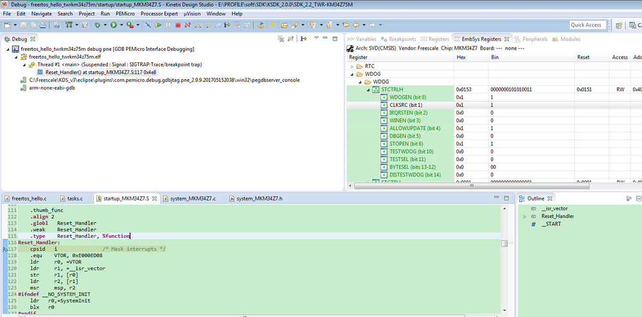Click the open folder toolbar icon
Screen dimensions: 642x317
[x=284, y=25]
